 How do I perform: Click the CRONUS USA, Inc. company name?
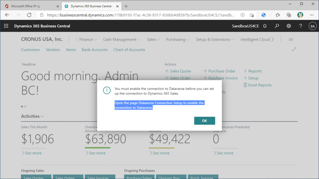click(42, 39)
